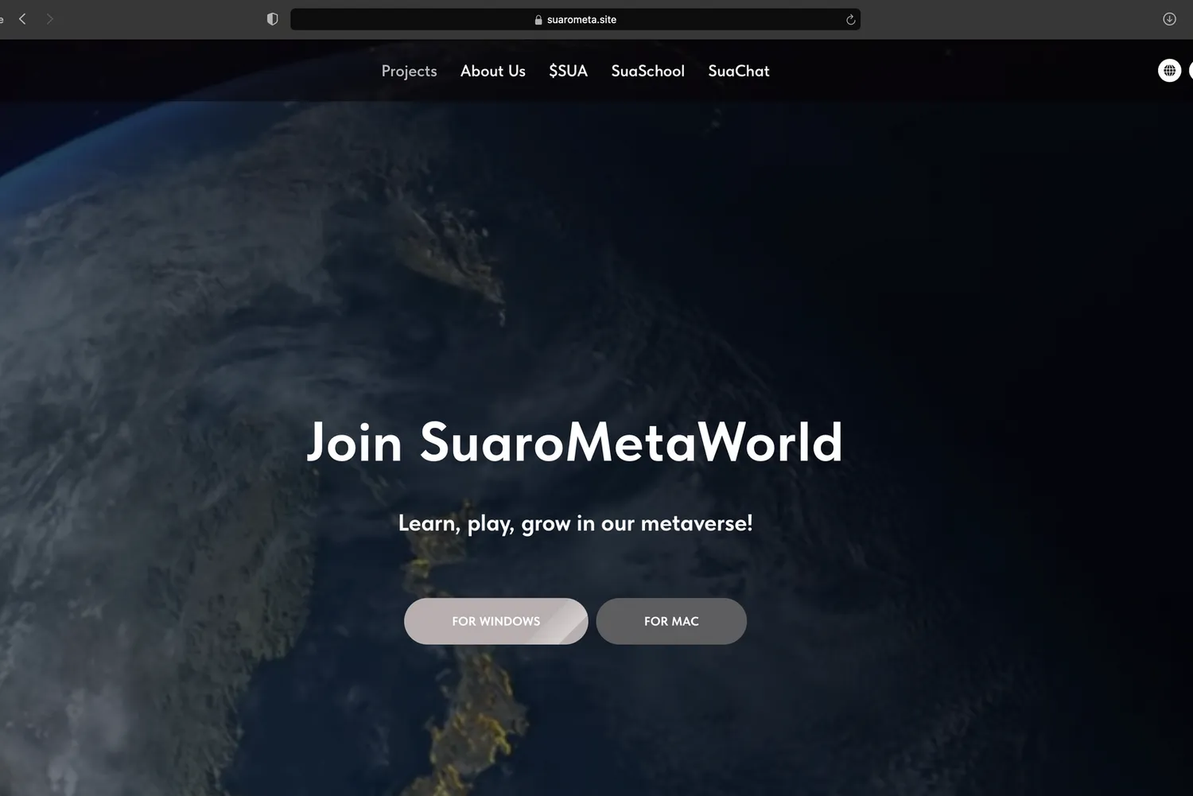The image size is (1193, 796).
Task: Go to the About Us page
Action: (x=492, y=71)
